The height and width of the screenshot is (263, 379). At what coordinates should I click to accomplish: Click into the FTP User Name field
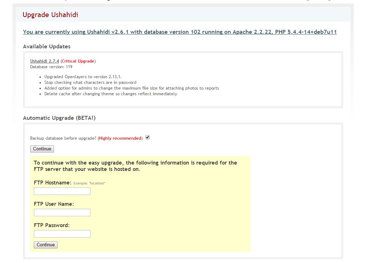tap(62, 213)
